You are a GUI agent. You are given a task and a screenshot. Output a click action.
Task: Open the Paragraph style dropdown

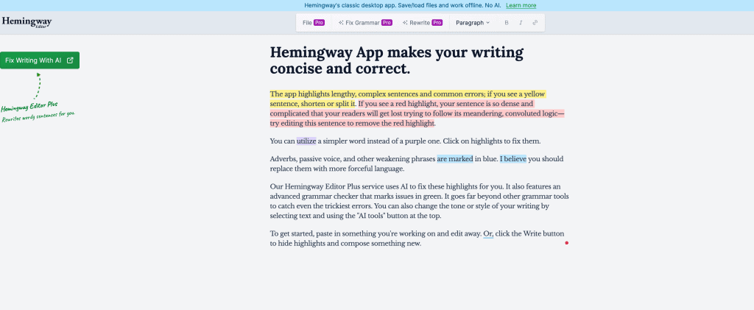point(473,23)
